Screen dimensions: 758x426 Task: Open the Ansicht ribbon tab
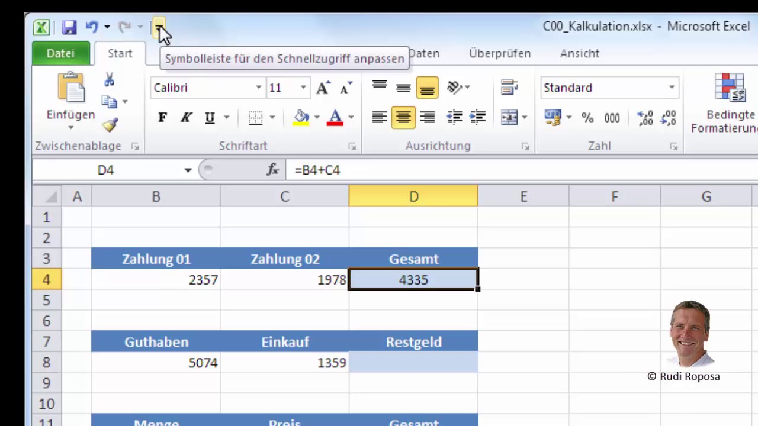pos(580,53)
